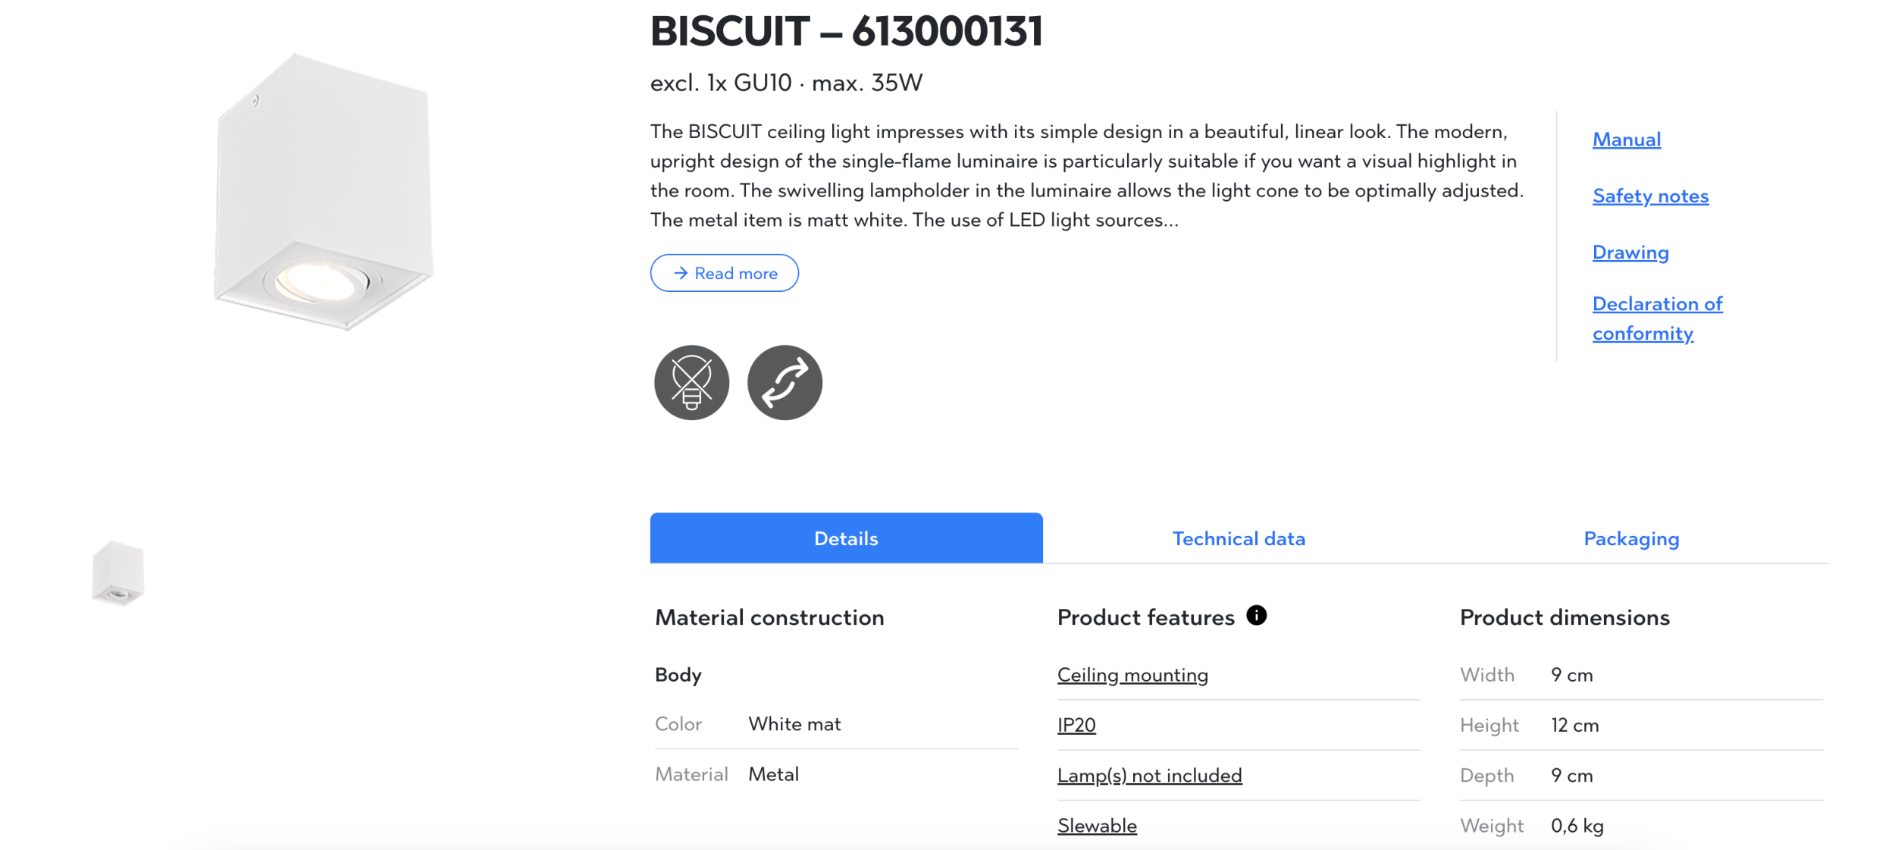Switch to the Details tab

pos(846,538)
